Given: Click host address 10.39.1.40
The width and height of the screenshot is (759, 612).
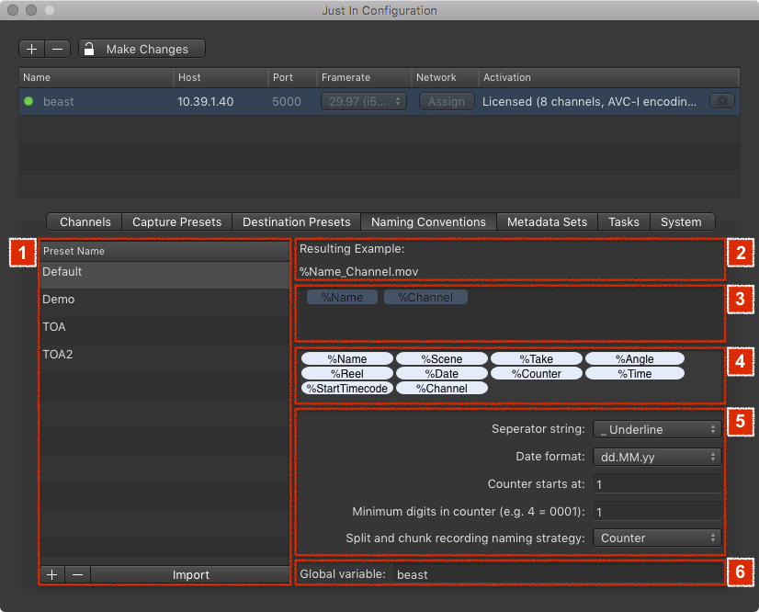Looking at the screenshot, I should pyautogui.click(x=205, y=102).
